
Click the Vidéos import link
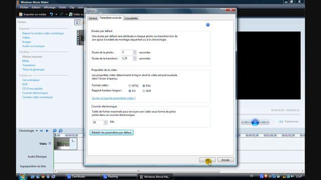tap(26, 37)
